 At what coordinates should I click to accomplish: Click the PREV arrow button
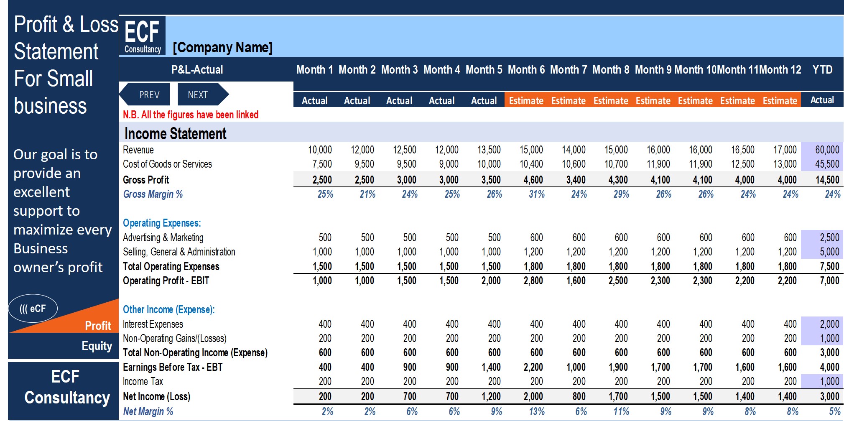[x=145, y=94]
